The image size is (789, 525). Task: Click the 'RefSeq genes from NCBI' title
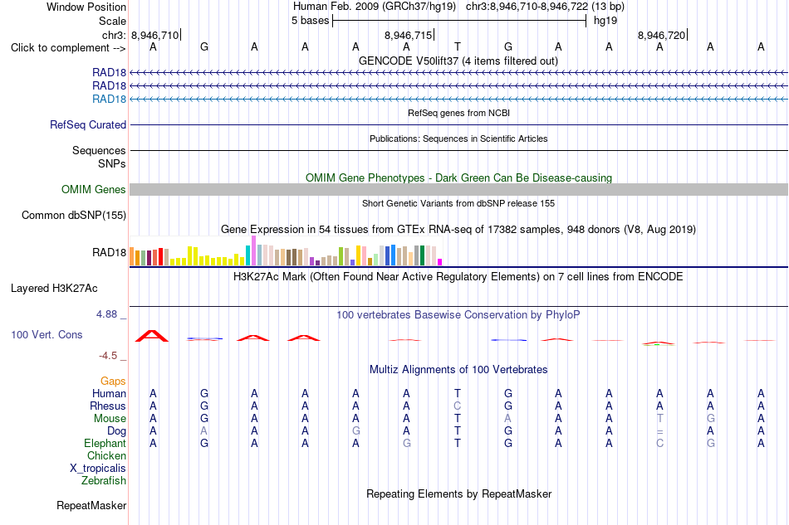(459, 113)
